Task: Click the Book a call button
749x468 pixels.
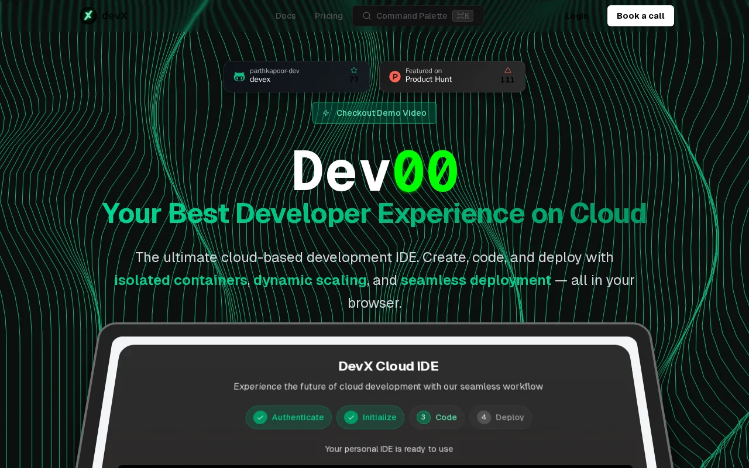Action: (641, 16)
